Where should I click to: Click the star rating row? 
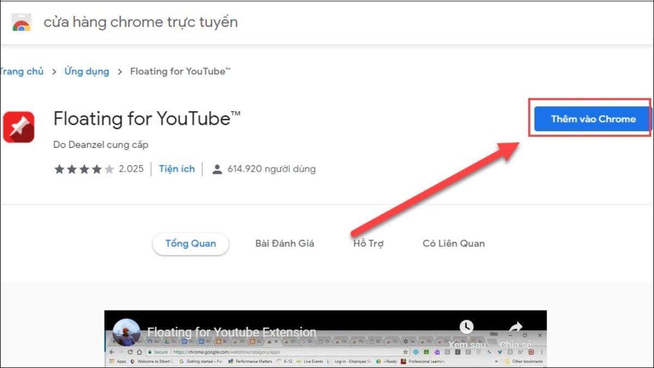(84, 169)
